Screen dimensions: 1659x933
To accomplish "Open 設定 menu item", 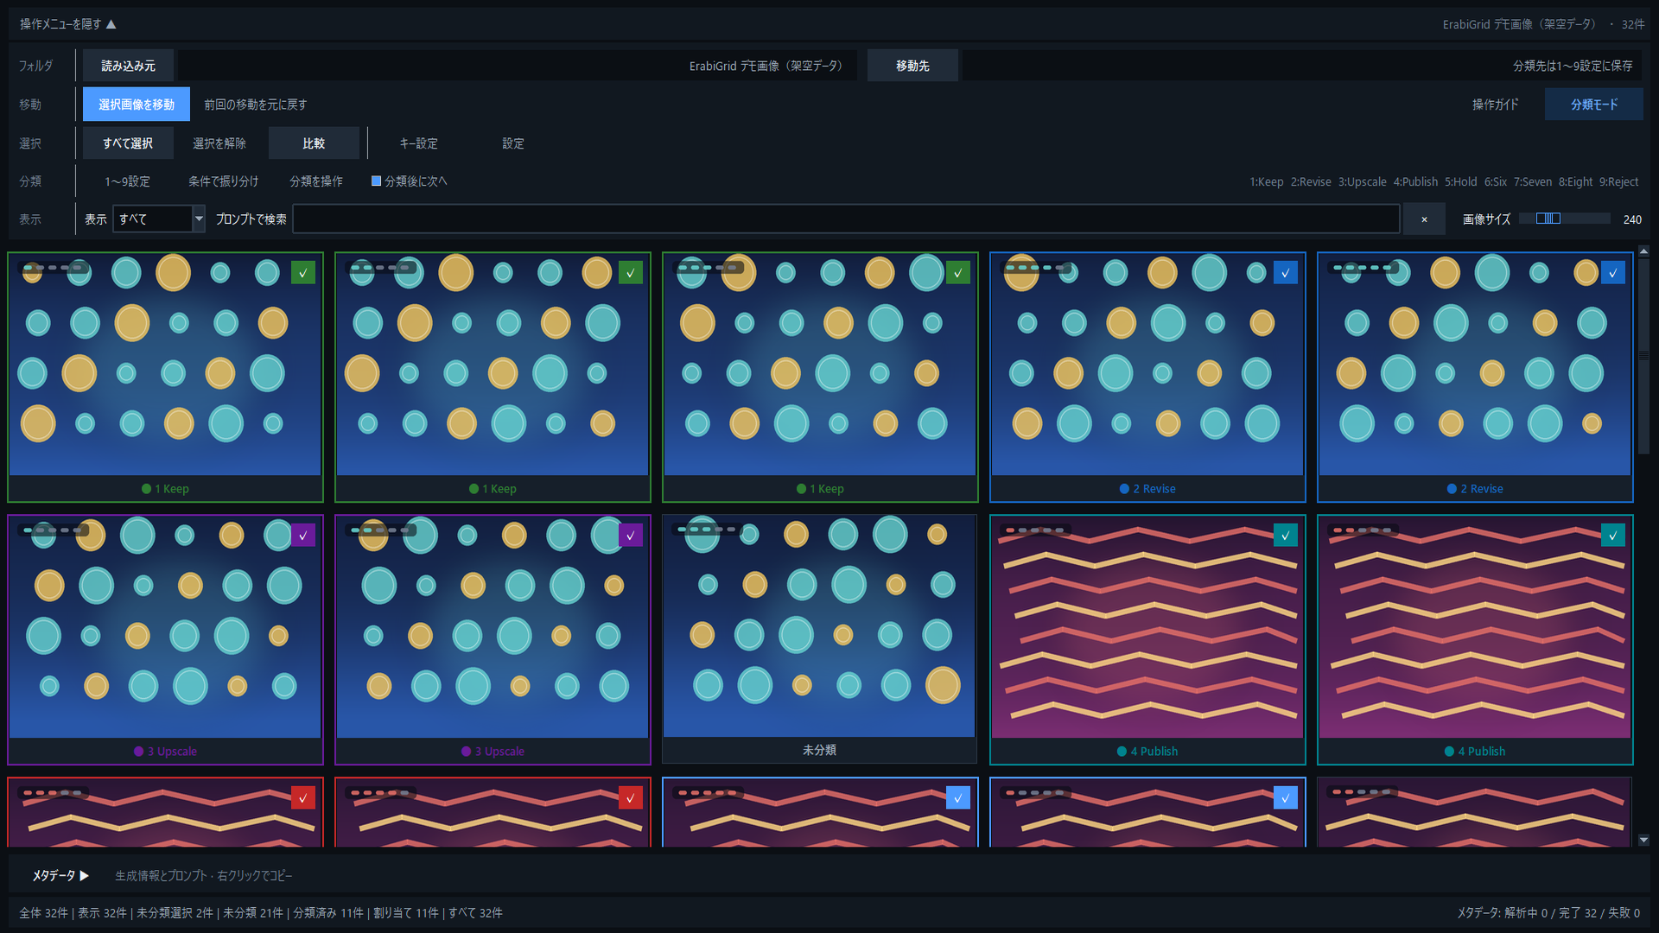I will point(513,143).
